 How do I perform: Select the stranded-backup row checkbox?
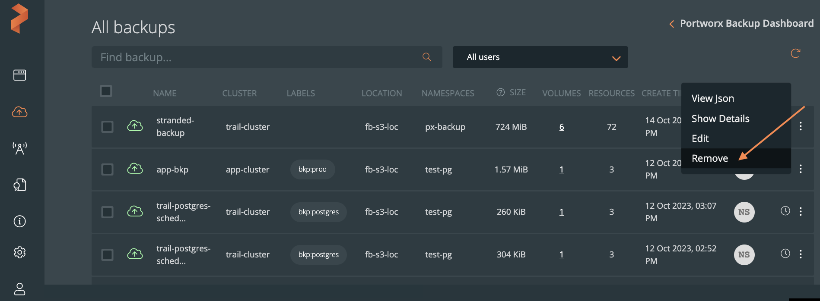pos(107,127)
